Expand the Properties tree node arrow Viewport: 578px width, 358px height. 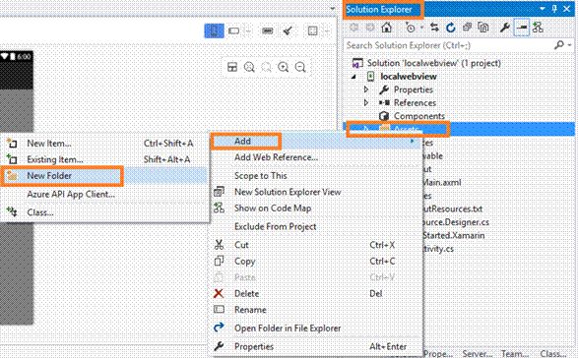point(366,89)
